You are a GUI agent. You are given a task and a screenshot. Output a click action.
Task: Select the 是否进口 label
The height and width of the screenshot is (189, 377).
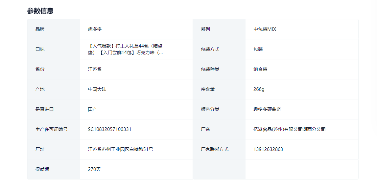pyautogui.click(x=44, y=109)
